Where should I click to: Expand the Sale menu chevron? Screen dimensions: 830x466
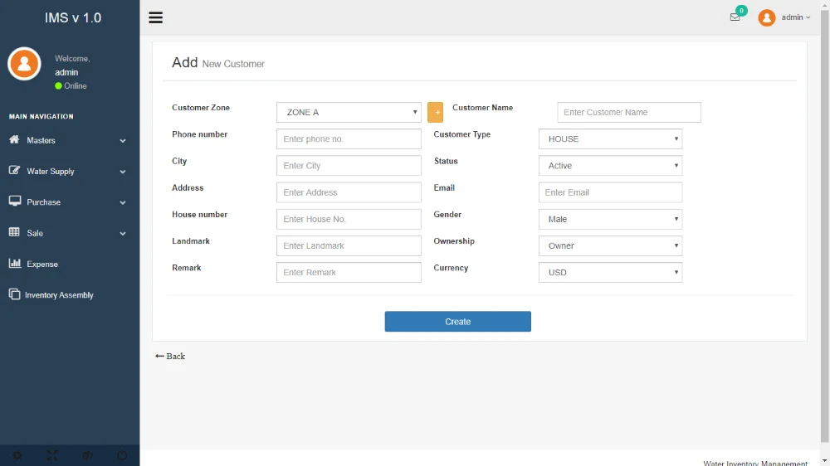point(123,234)
